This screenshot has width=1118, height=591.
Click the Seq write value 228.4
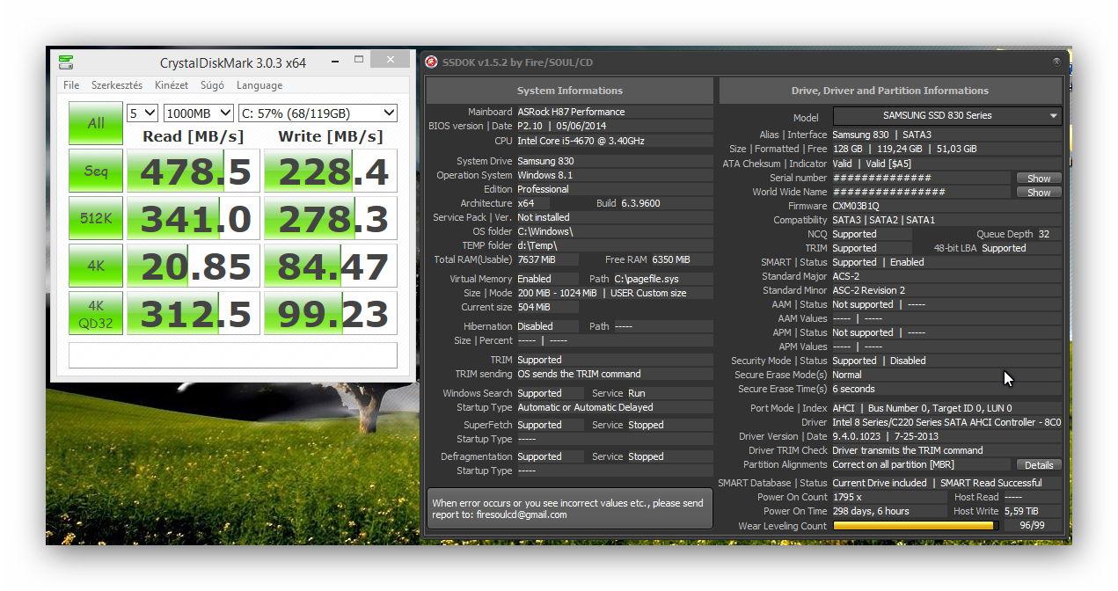(331, 171)
